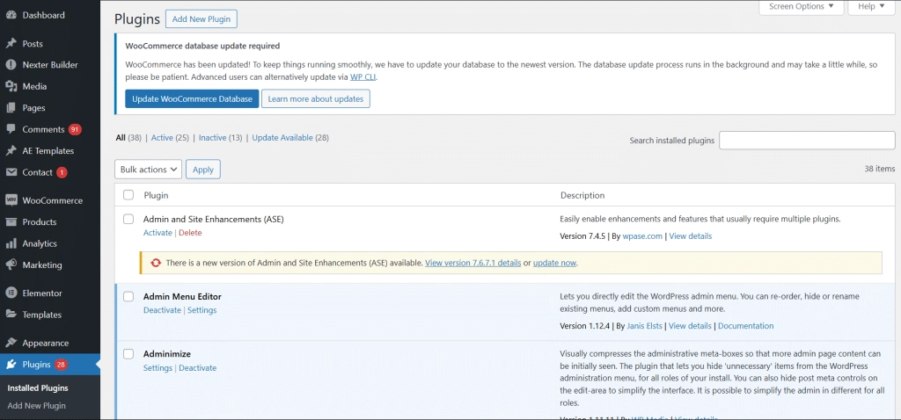The width and height of the screenshot is (901, 420).
Task: Click the red update refresh icon for ASE
Action: pyautogui.click(x=156, y=263)
